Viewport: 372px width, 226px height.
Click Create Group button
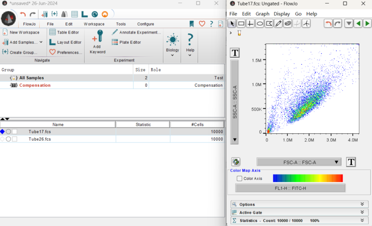pos(20,52)
